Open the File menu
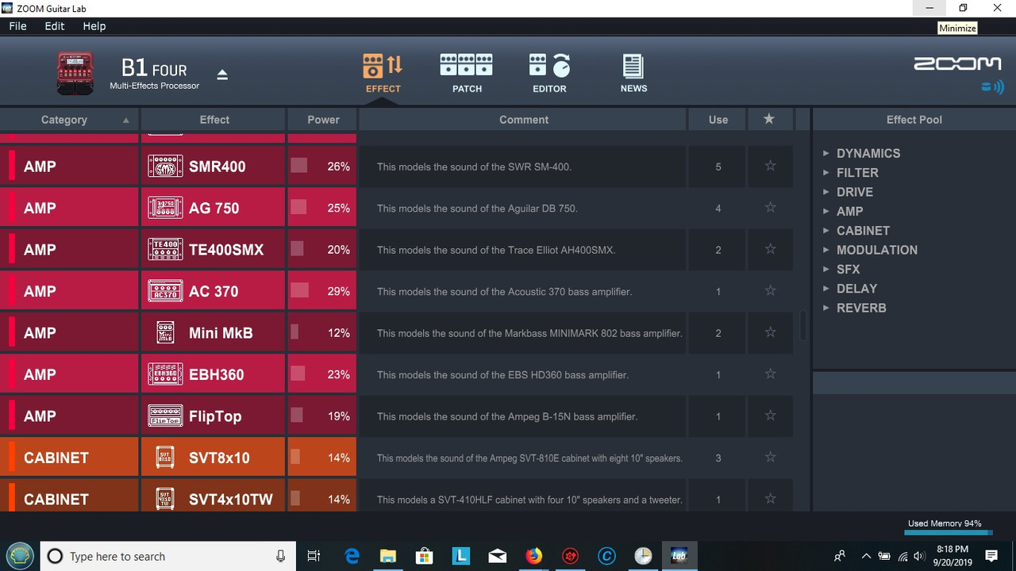Screen dimensions: 1016x571 [17, 26]
